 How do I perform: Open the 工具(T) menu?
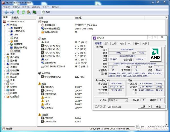tap(46, 7)
